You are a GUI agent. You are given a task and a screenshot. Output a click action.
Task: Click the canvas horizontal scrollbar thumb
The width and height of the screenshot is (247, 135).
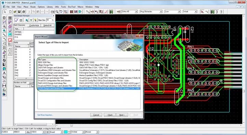click(x=71, y=125)
